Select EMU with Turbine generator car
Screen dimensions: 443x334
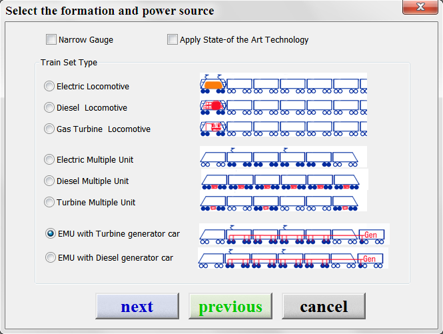(x=51, y=233)
